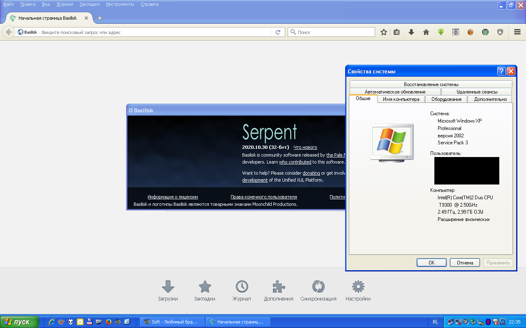Close the Начальная страница Basilisk tab

click(x=86, y=18)
